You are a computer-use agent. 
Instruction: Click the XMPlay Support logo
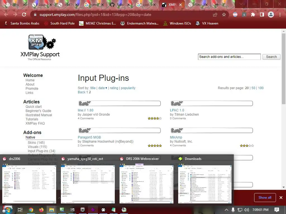[40, 48]
